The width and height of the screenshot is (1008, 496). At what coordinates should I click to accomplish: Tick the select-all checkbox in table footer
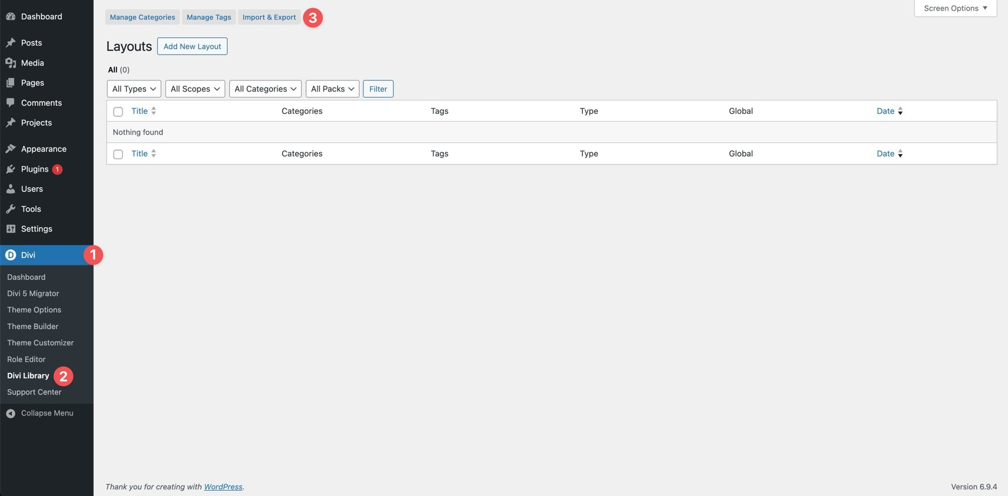pyautogui.click(x=118, y=154)
